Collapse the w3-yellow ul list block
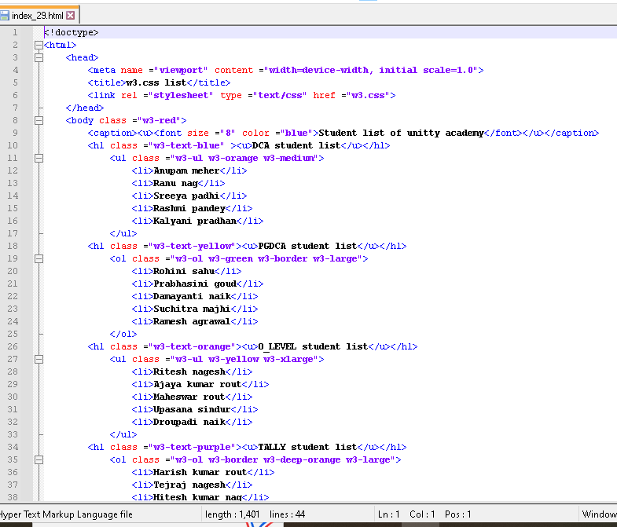Viewport: 617px width, 527px height. click(38, 359)
